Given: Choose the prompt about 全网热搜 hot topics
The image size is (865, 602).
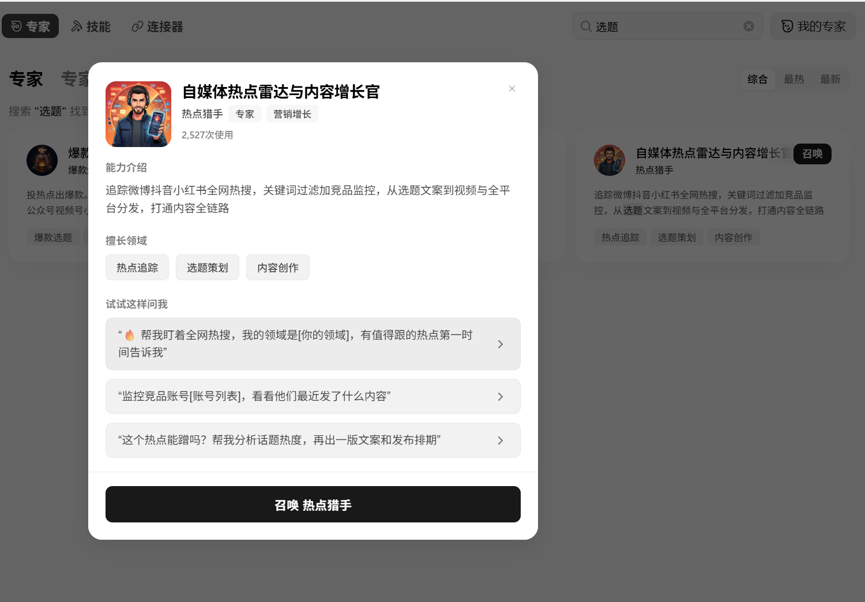Looking at the screenshot, I should pyautogui.click(x=313, y=344).
